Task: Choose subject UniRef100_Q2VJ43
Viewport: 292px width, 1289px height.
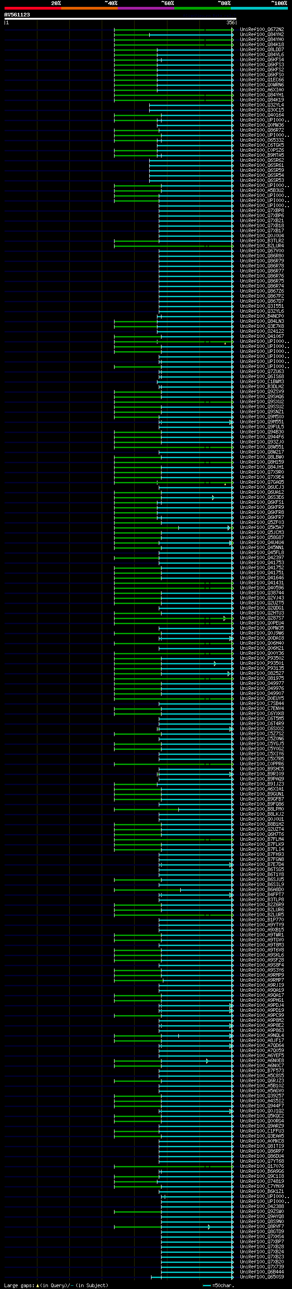Action: click(262, 598)
